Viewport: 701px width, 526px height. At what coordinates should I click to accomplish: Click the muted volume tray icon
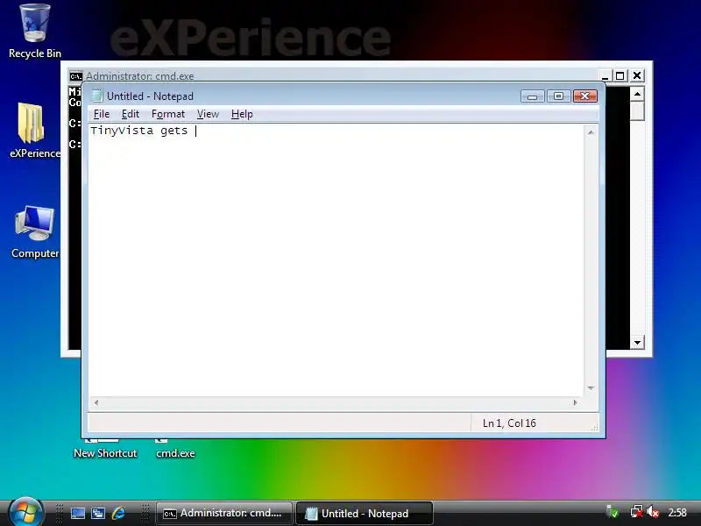pyautogui.click(x=653, y=512)
